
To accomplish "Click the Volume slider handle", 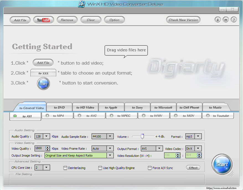I will pyautogui.click(x=142, y=136).
